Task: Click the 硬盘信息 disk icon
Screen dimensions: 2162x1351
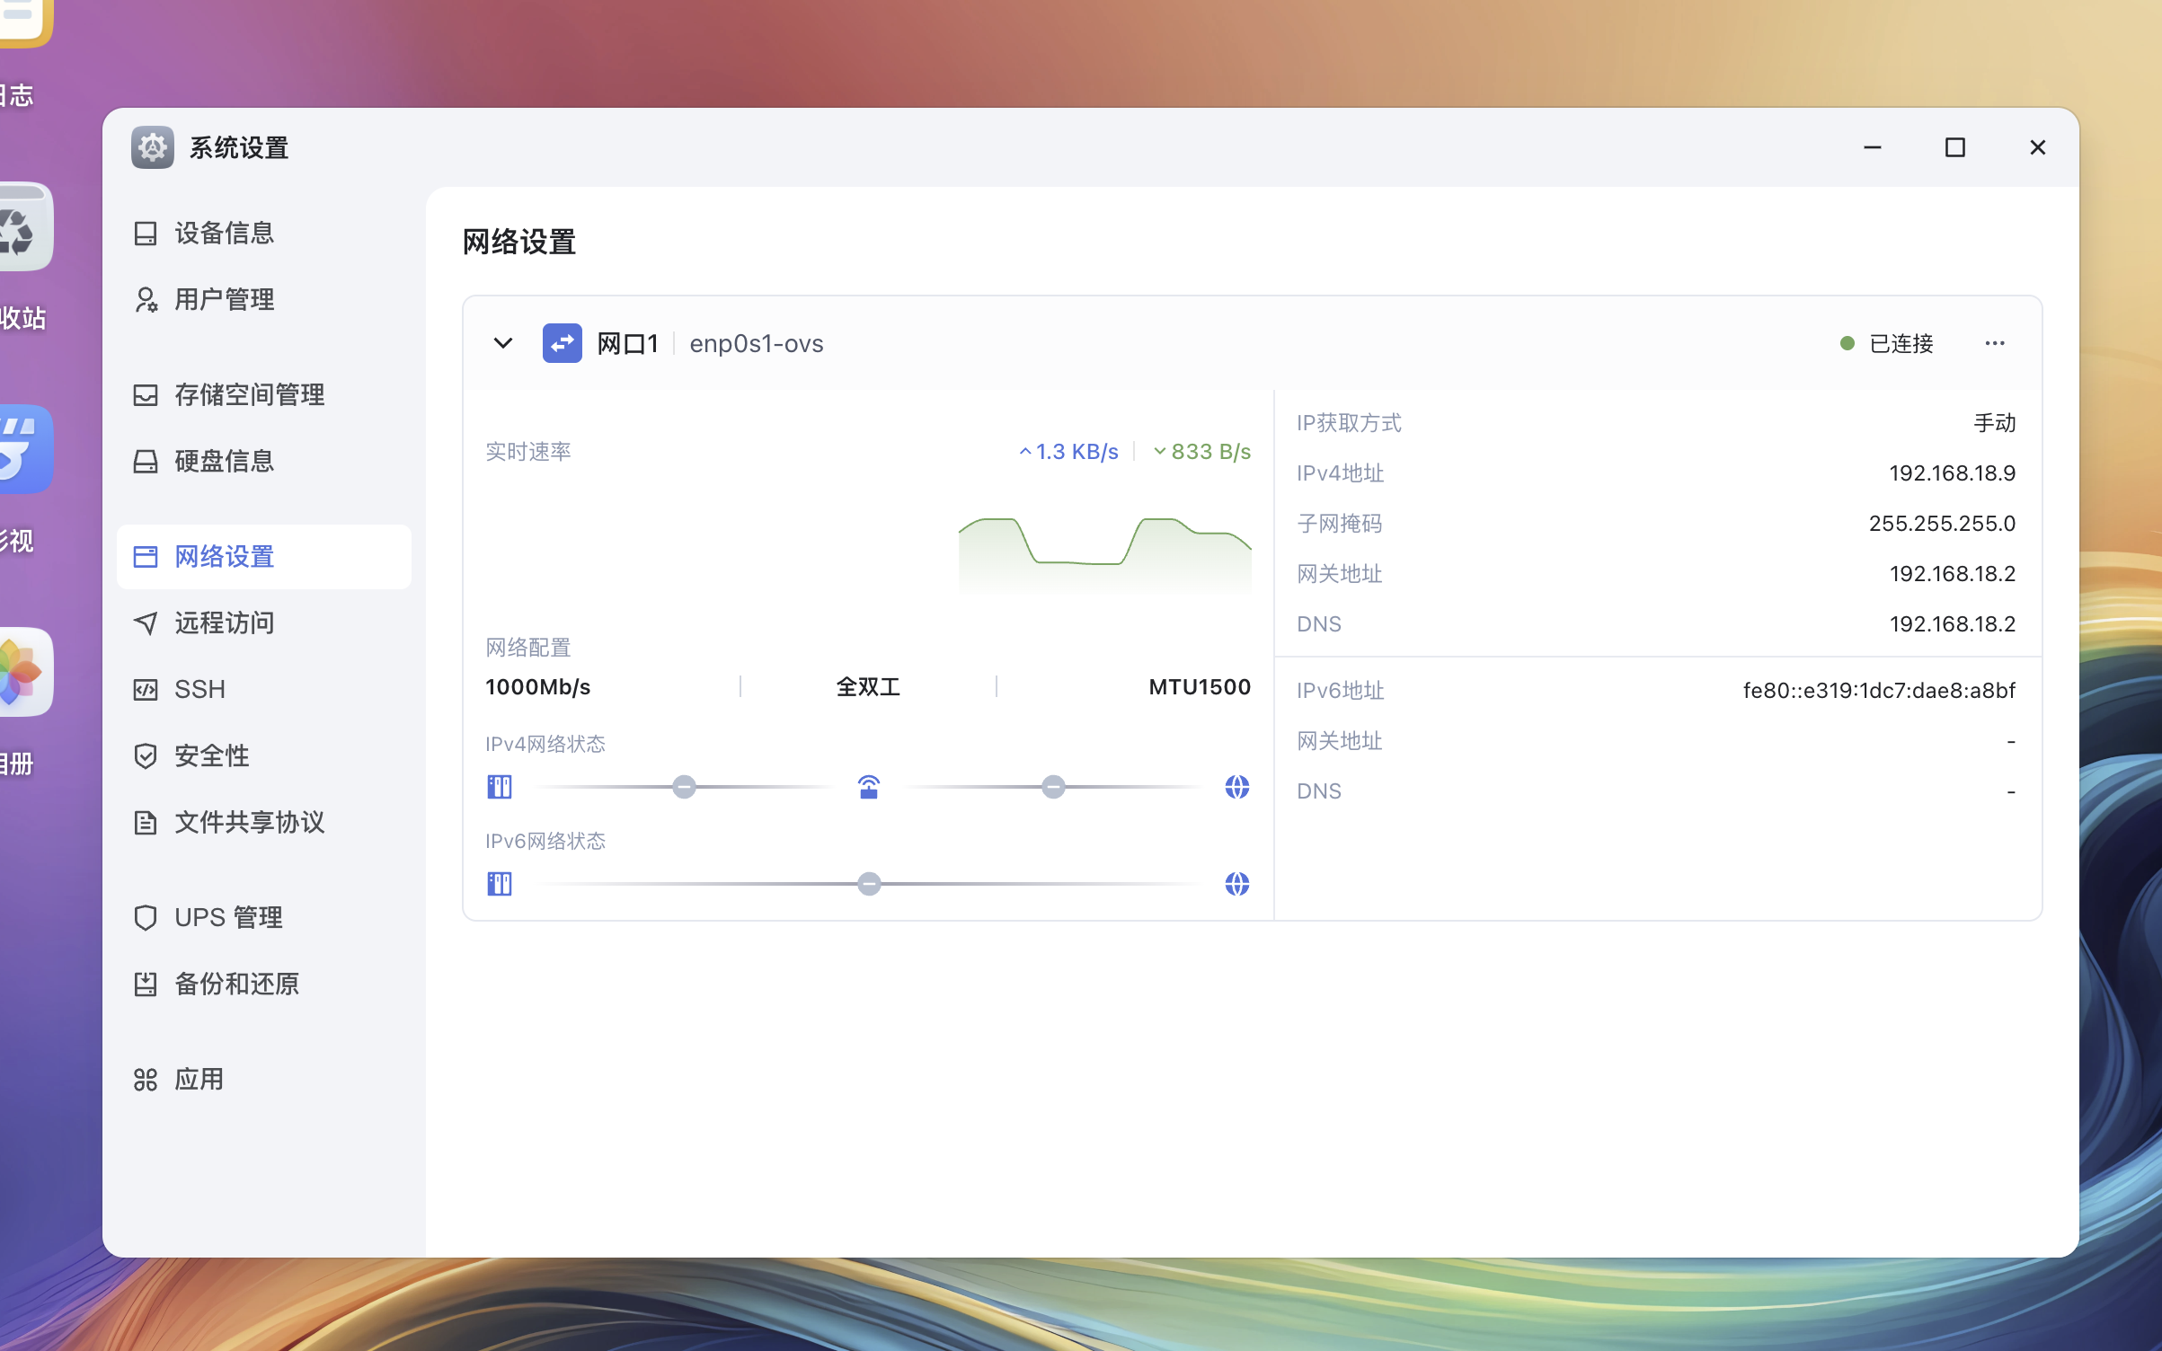Action: point(146,462)
